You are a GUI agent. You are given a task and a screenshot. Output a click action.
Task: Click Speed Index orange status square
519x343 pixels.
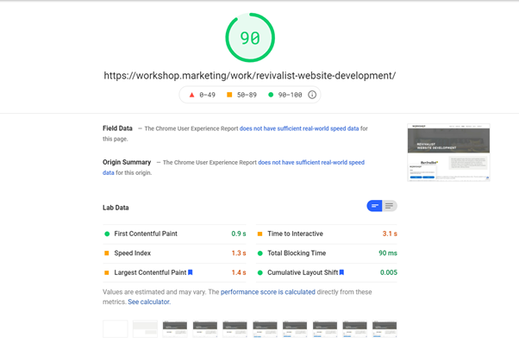pos(107,253)
